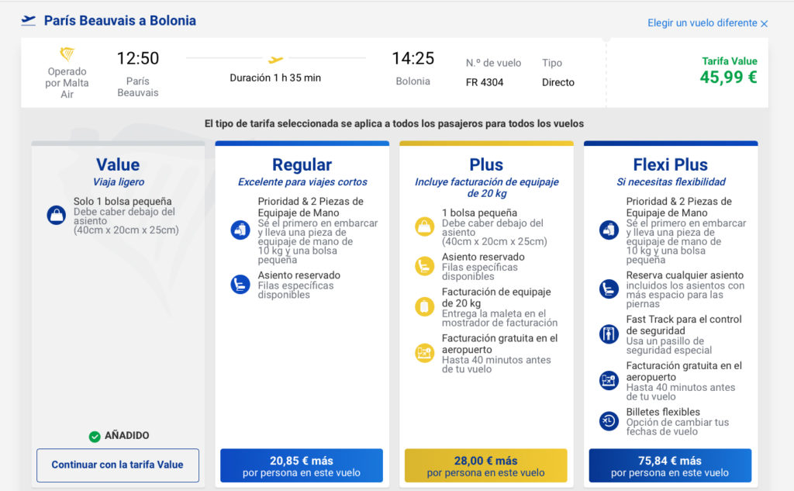Click Elegir un vuelo diferente link
This screenshot has height=491, width=794.
[702, 23]
